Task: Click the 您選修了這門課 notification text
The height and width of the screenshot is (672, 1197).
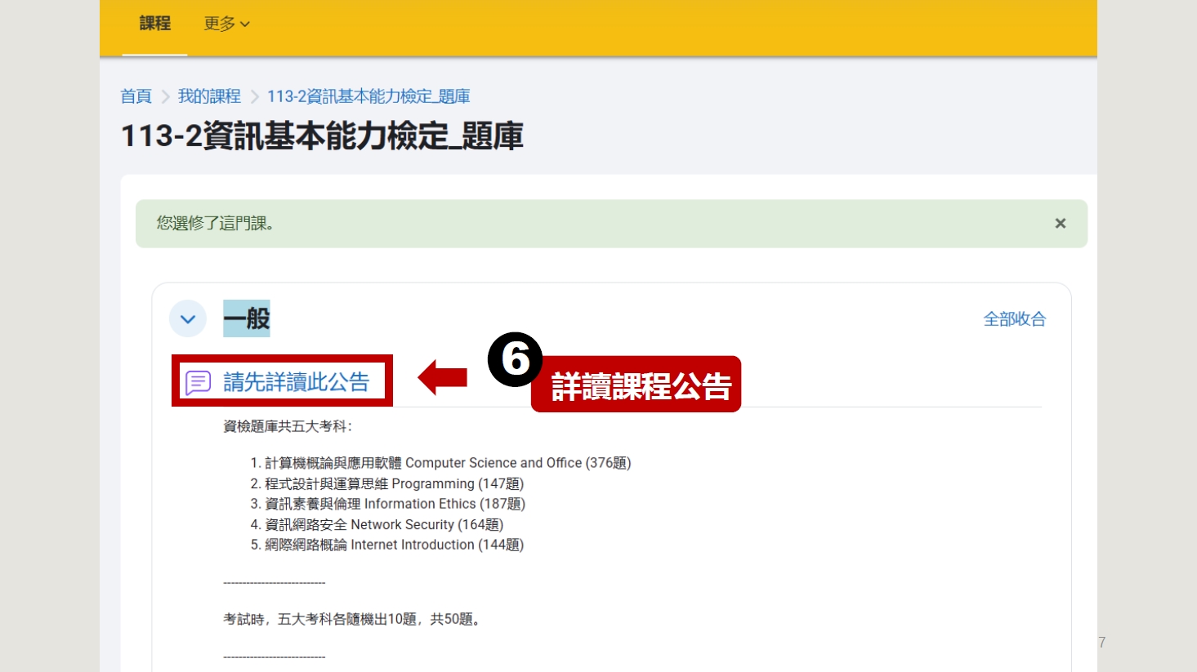Action: [215, 224]
